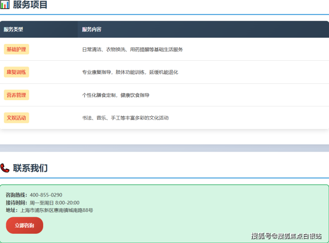Click the bar chart icon beside 服务项目
329x243 pixels.
[x=5, y=5]
